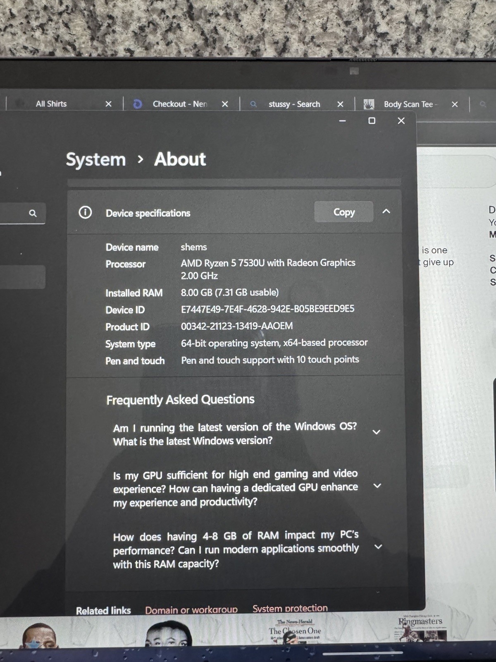Switch to the stussy - Search tab
The height and width of the screenshot is (662, 496).
294,104
